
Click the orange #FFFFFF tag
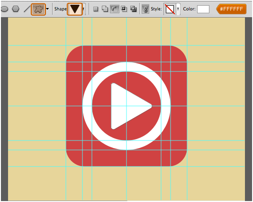(231, 9)
